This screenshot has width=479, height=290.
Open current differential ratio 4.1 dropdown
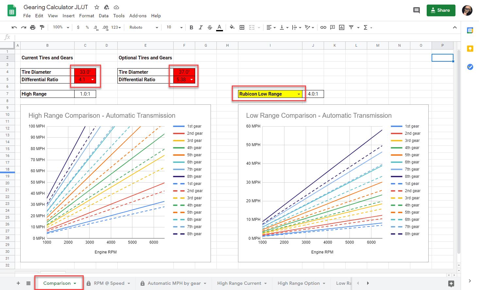pyautogui.click(x=93, y=80)
